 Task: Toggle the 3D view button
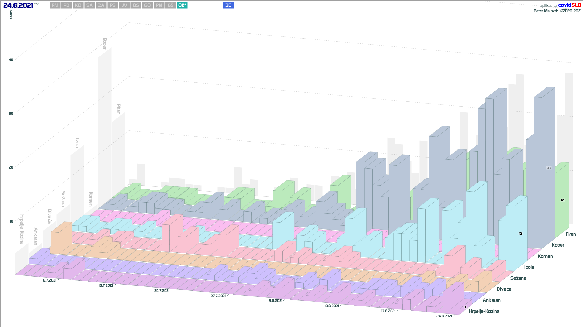coord(228,5)
